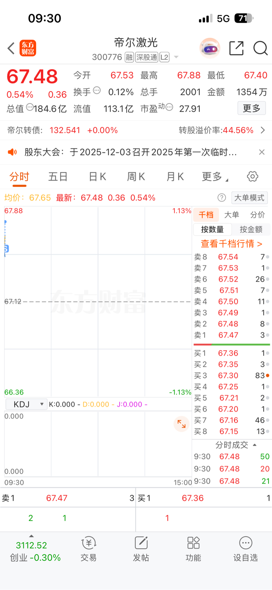Tap the orange speaker announcement icon
The height and width of the screenshot is (590, 272).
point(12,152)
